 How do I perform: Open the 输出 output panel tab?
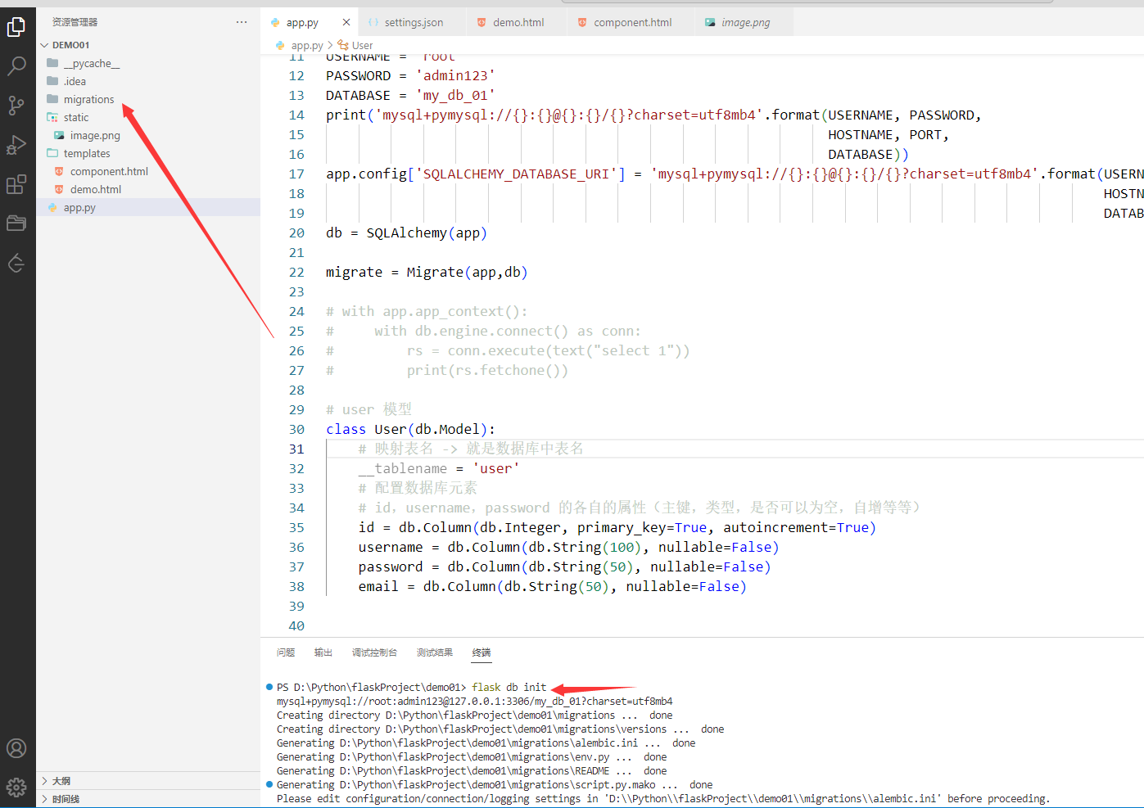323,652
